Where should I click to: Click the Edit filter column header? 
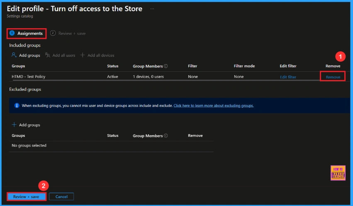pyautogui.click(x=288, y=66)
